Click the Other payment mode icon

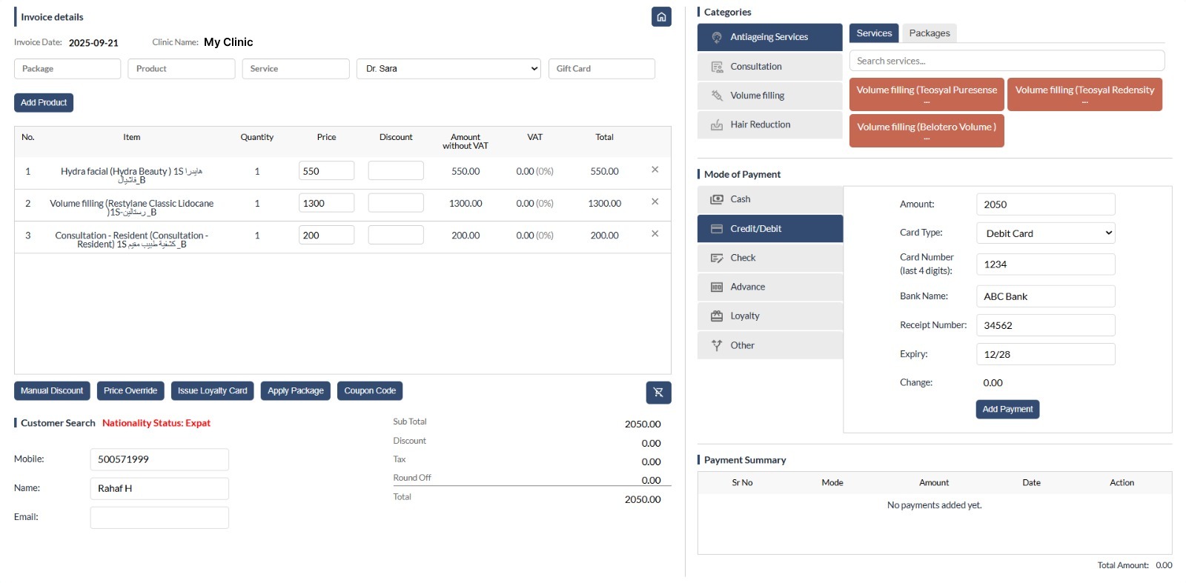(x=717, y=345)
